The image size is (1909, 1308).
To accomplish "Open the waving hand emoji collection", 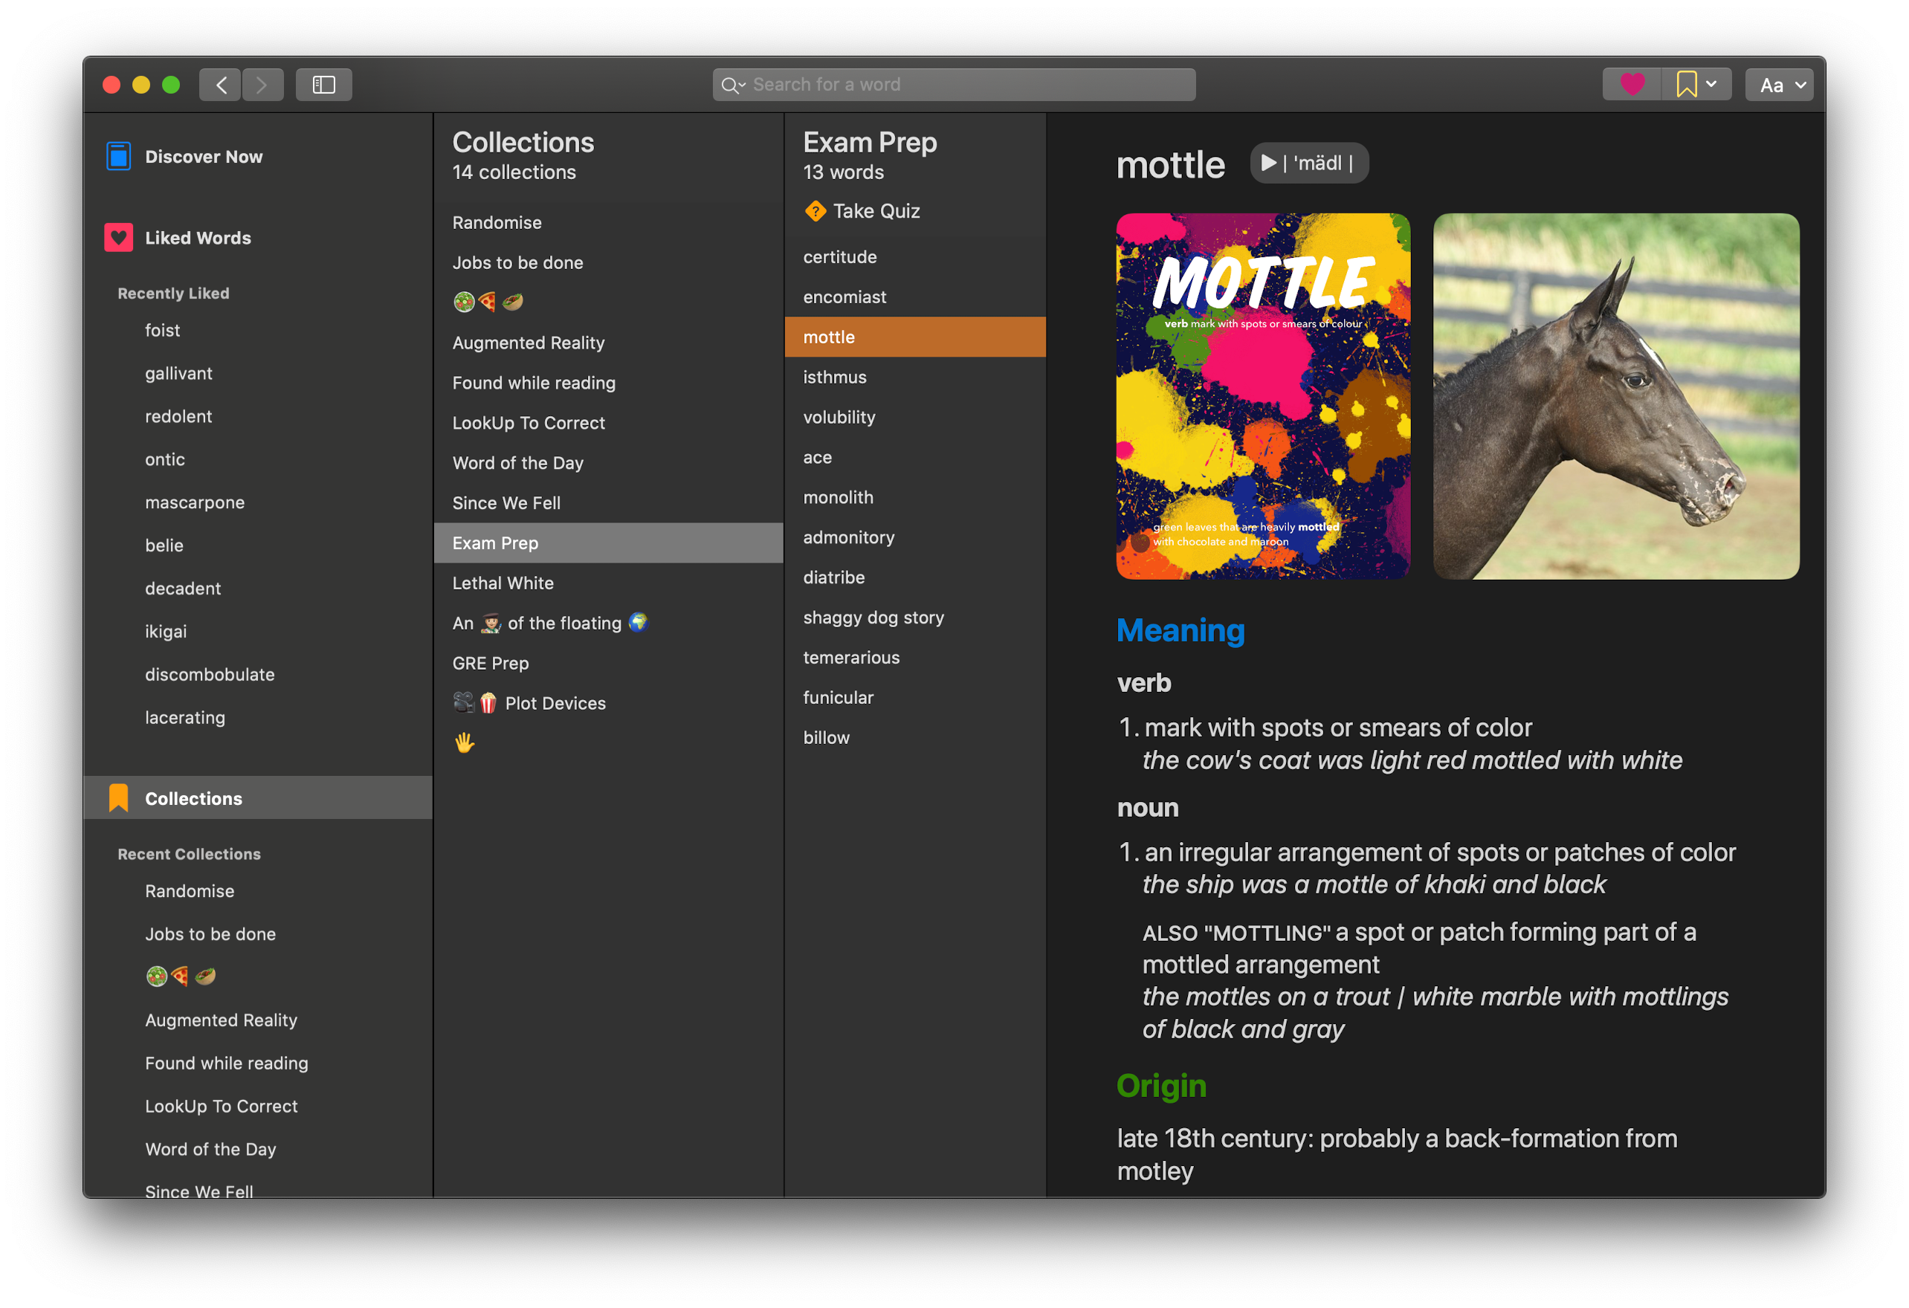I will 465,742.
